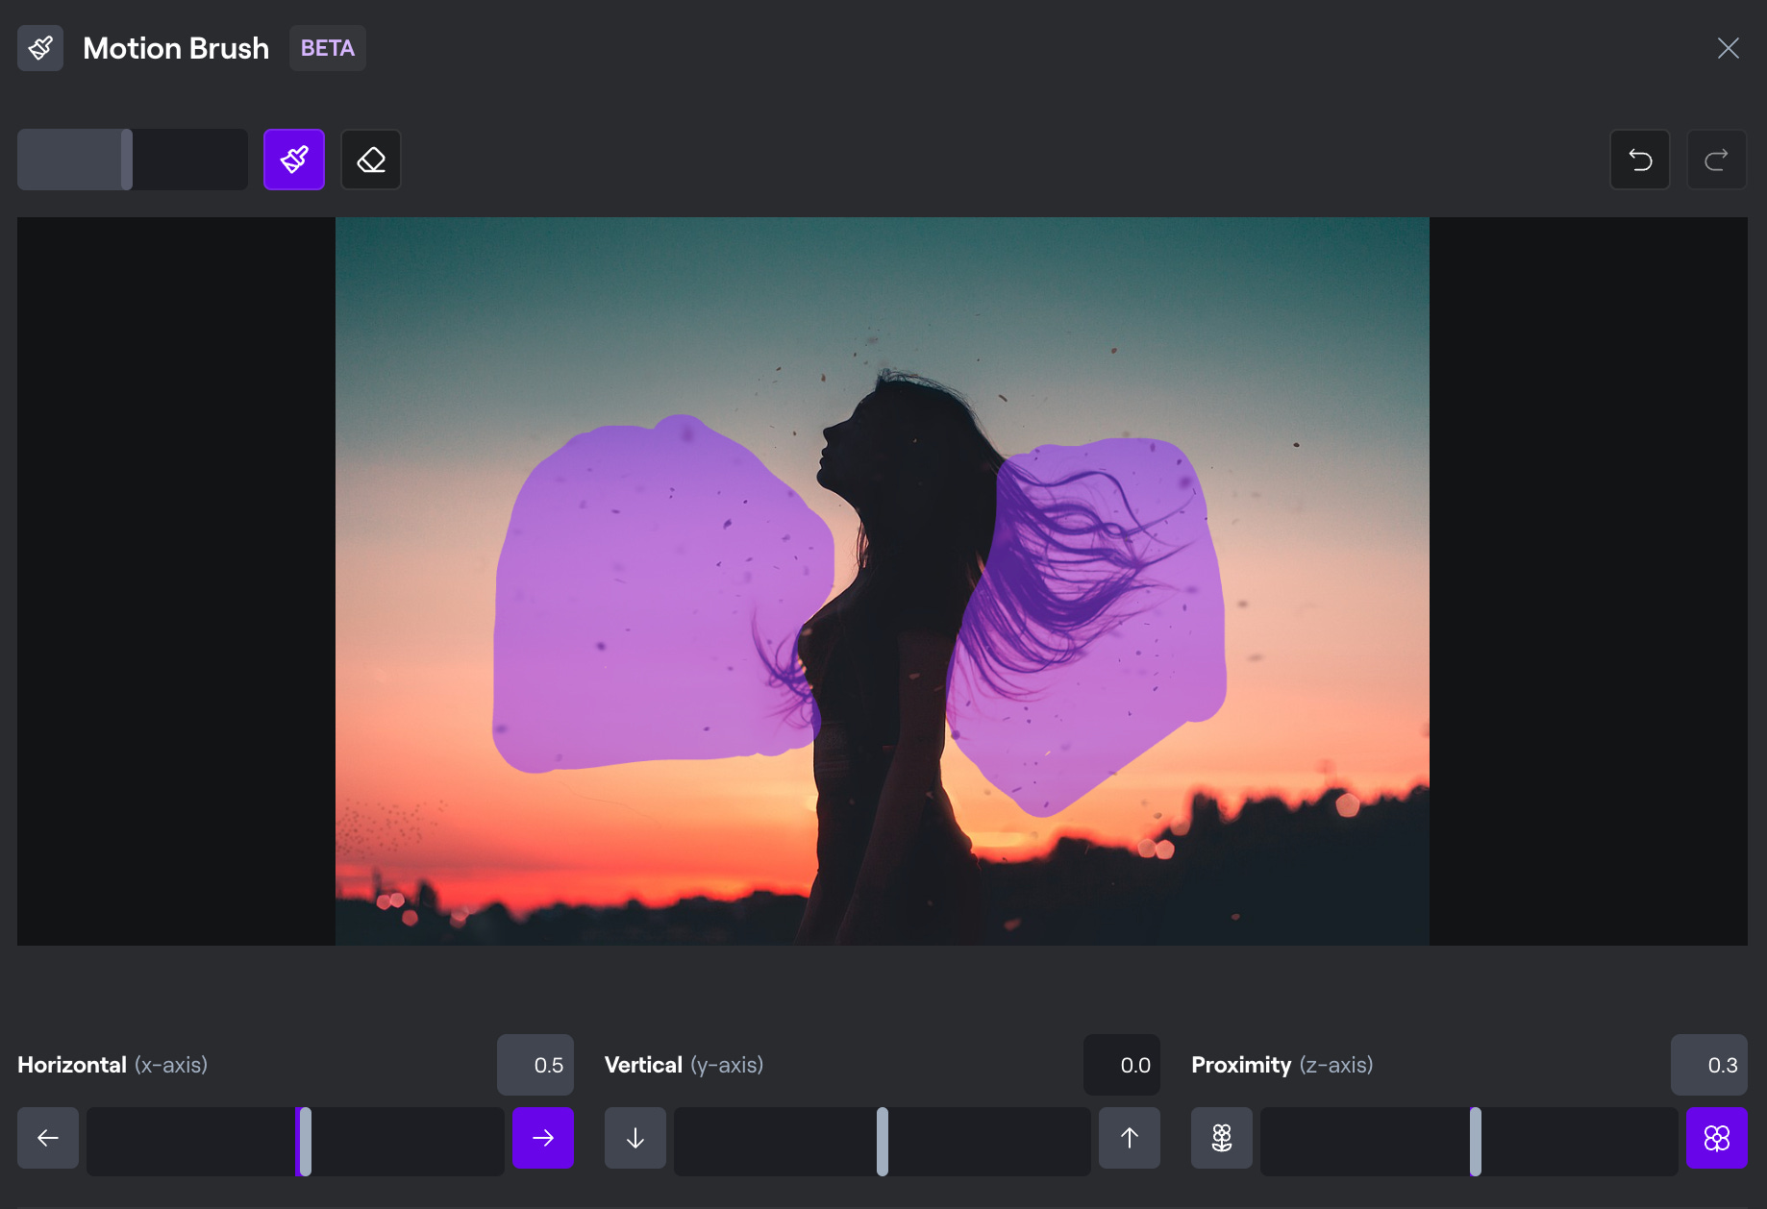Click the small flower proximity-far icon
The image size is (1767, 1209).
[1222, 1138]
